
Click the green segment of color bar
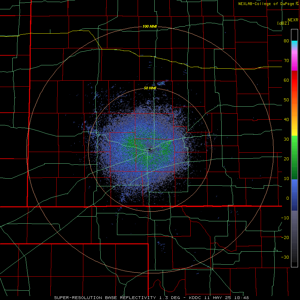pyautogui.click(x=294, y=157)
